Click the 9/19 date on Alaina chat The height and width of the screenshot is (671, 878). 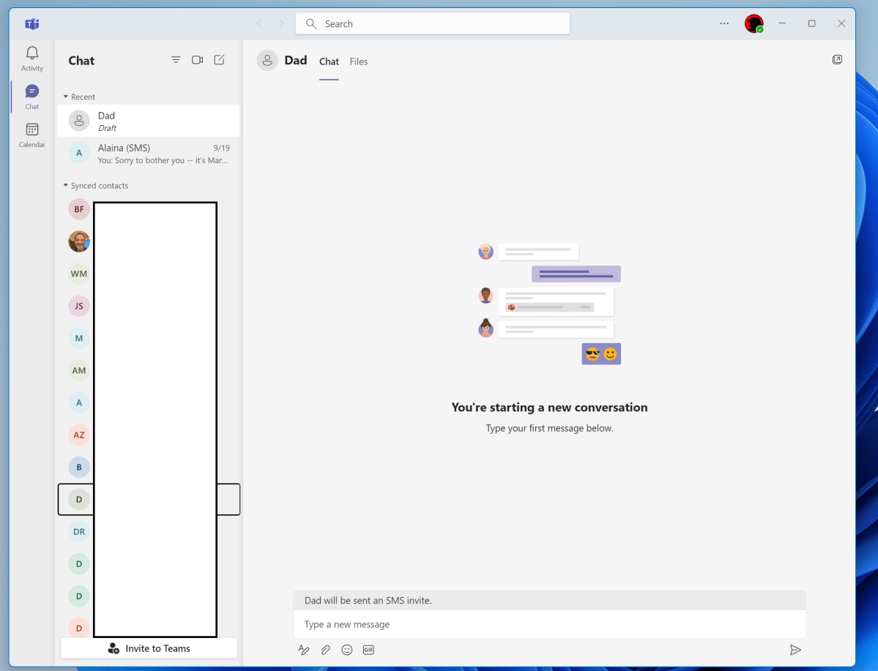tap(222, 149)
